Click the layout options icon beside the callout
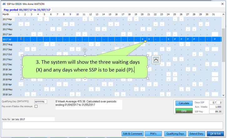This screenshot has height=138, width=227. tap(156, 59)
